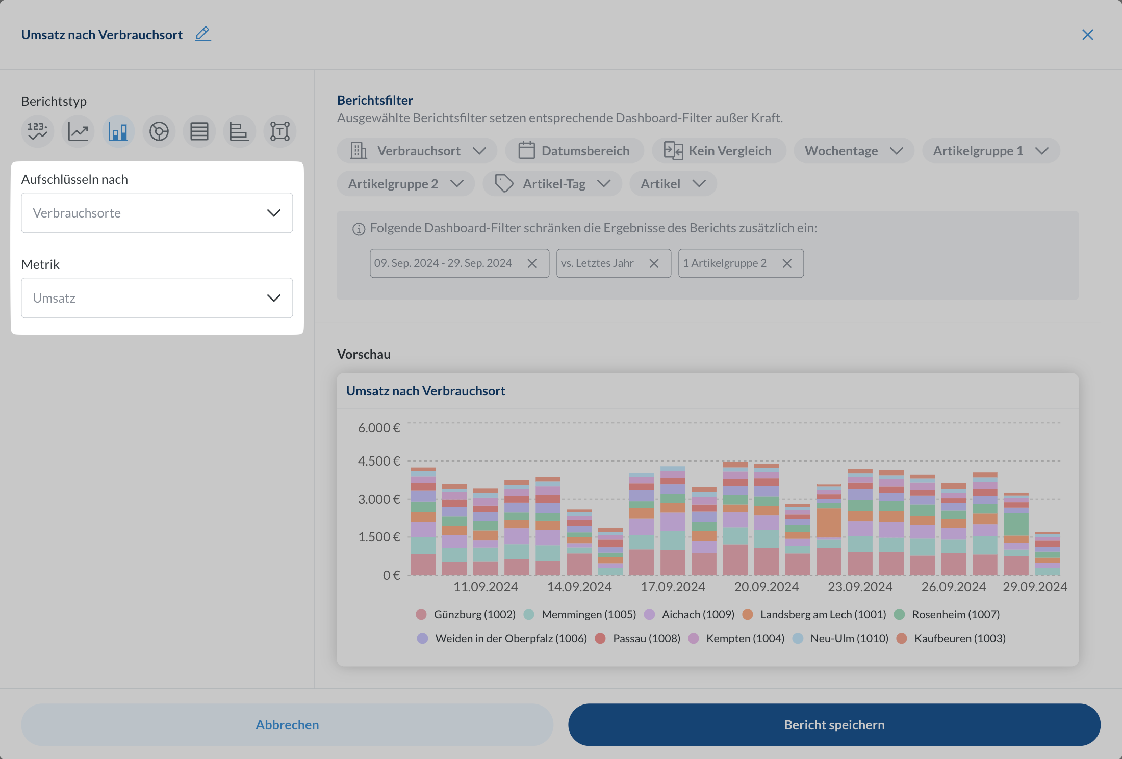Viewport: 1122px width, 759px height.
Task: Select the KPI number report type icon
Action: [37, 131]
